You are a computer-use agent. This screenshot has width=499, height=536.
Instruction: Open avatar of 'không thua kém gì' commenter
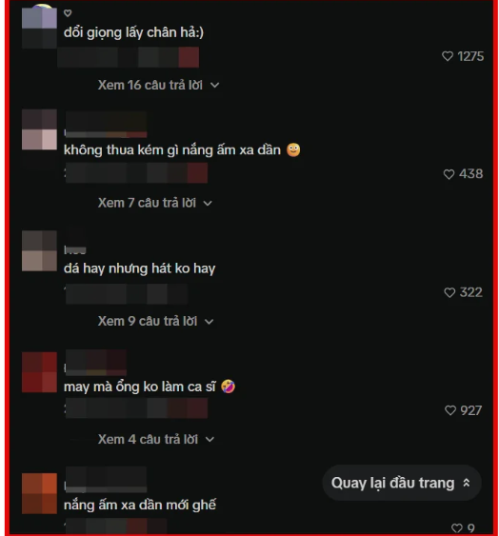39,129
